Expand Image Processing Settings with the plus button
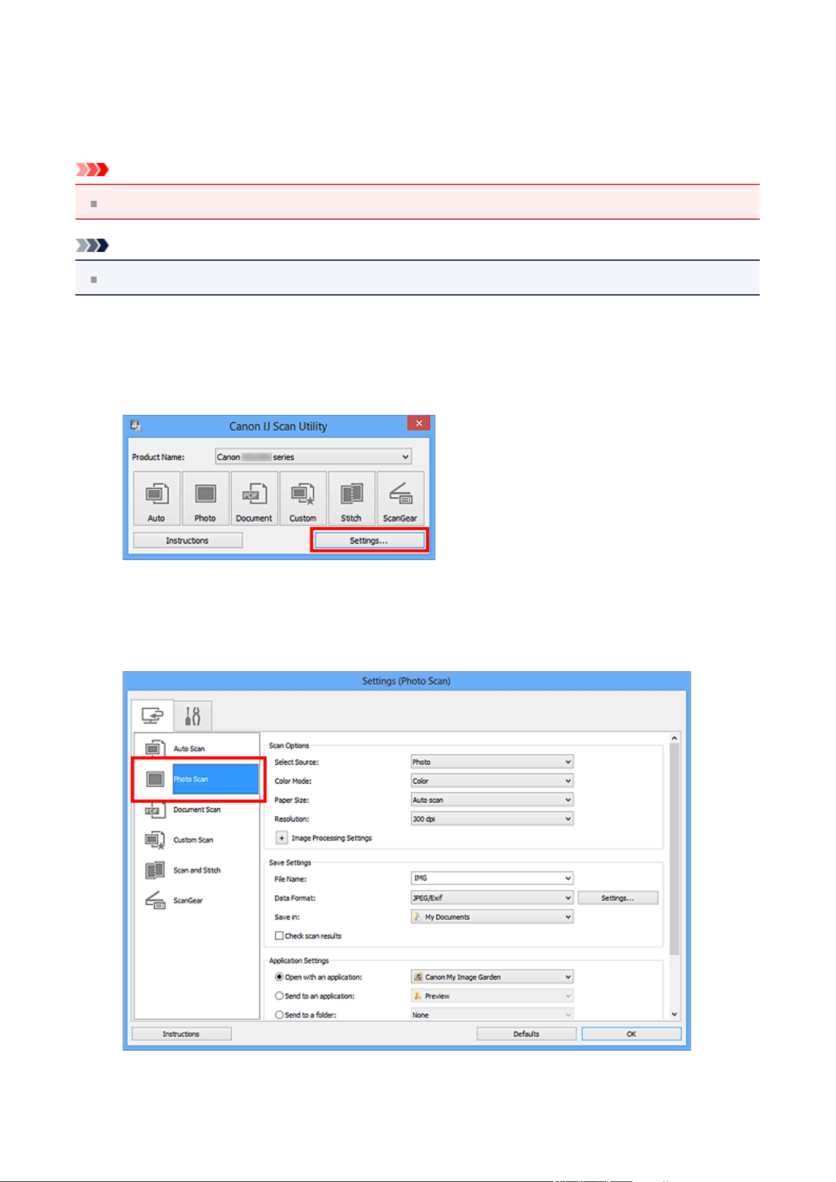The image size is (836, 1182). (x=282, y=838)
